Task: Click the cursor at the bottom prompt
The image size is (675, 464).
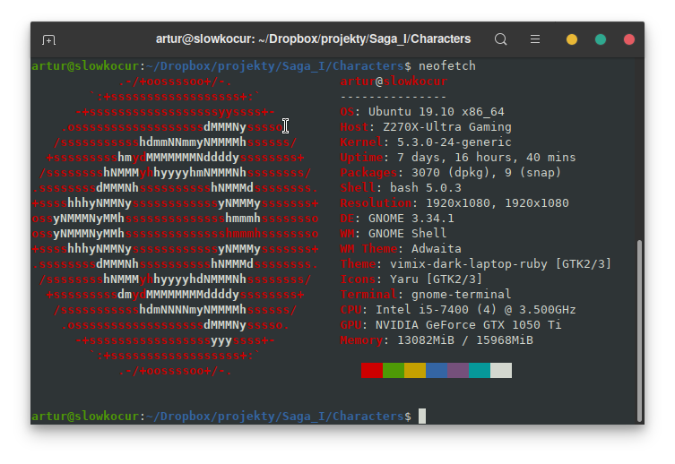Action: pyautogui.click(x=422, y=417)
